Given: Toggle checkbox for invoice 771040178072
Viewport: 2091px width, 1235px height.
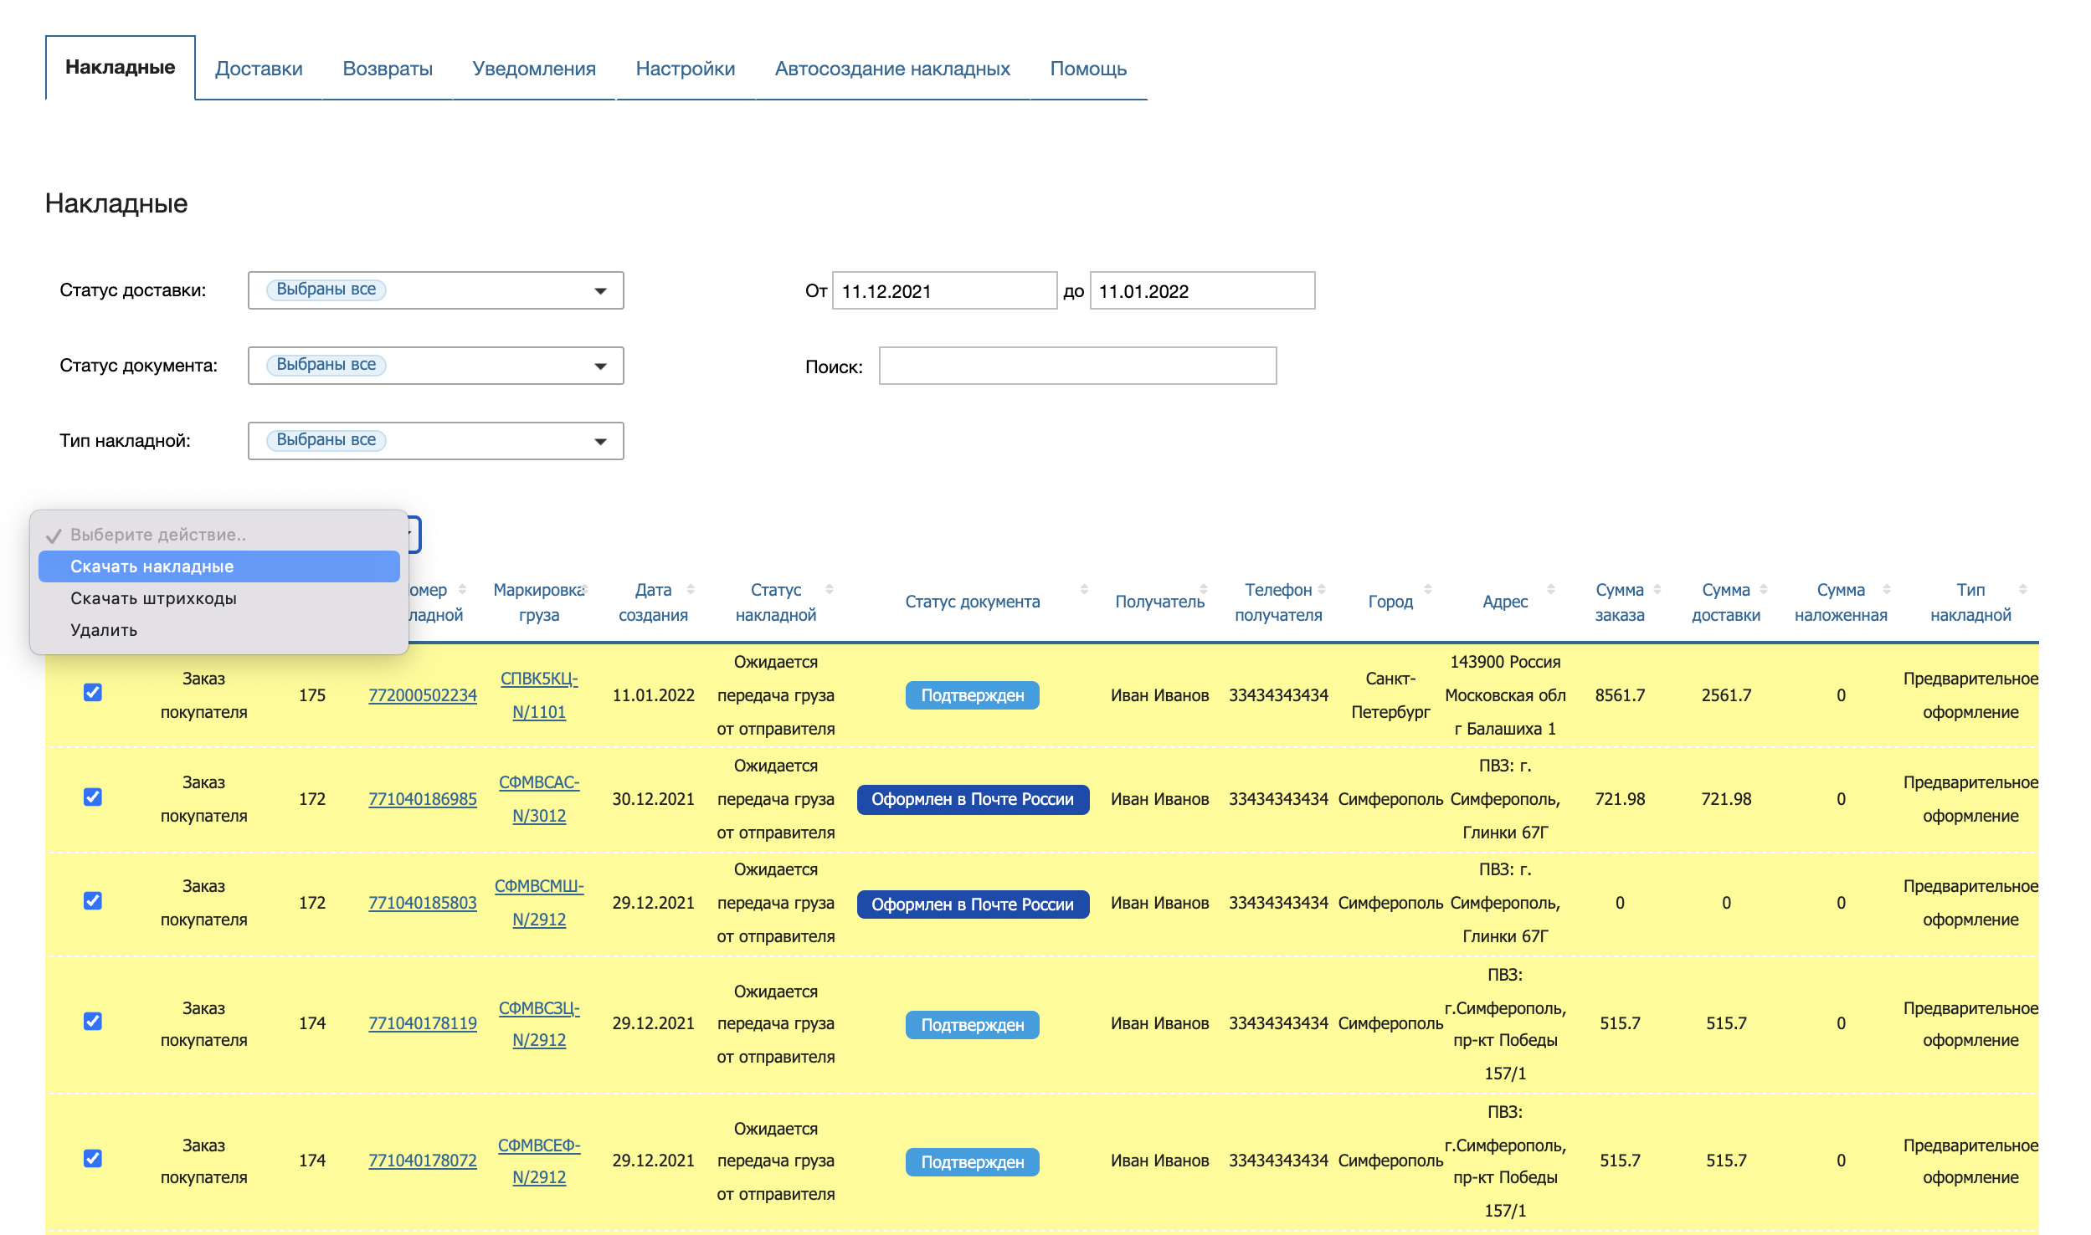Looking at the screenshot, I should [93, 1158].
